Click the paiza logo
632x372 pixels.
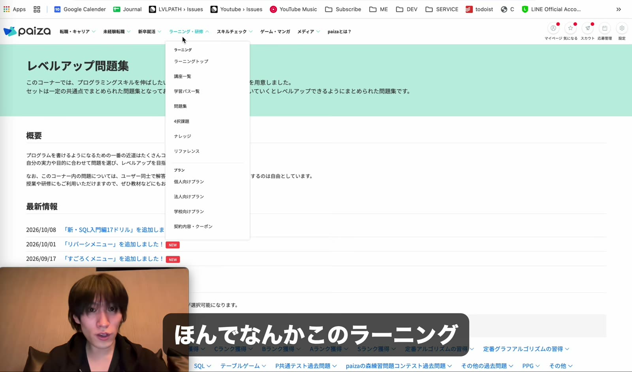point(27,31)
